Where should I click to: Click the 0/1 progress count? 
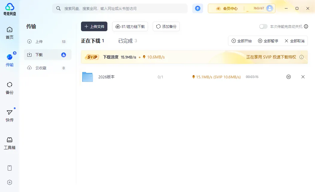click(x=160, y=77)
